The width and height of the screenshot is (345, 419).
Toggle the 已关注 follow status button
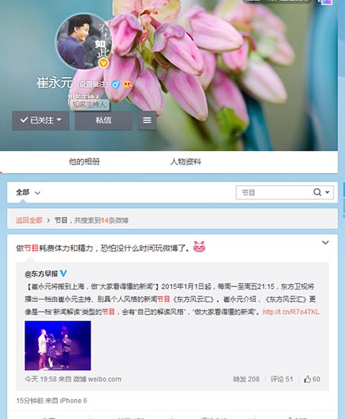(40, 120)
